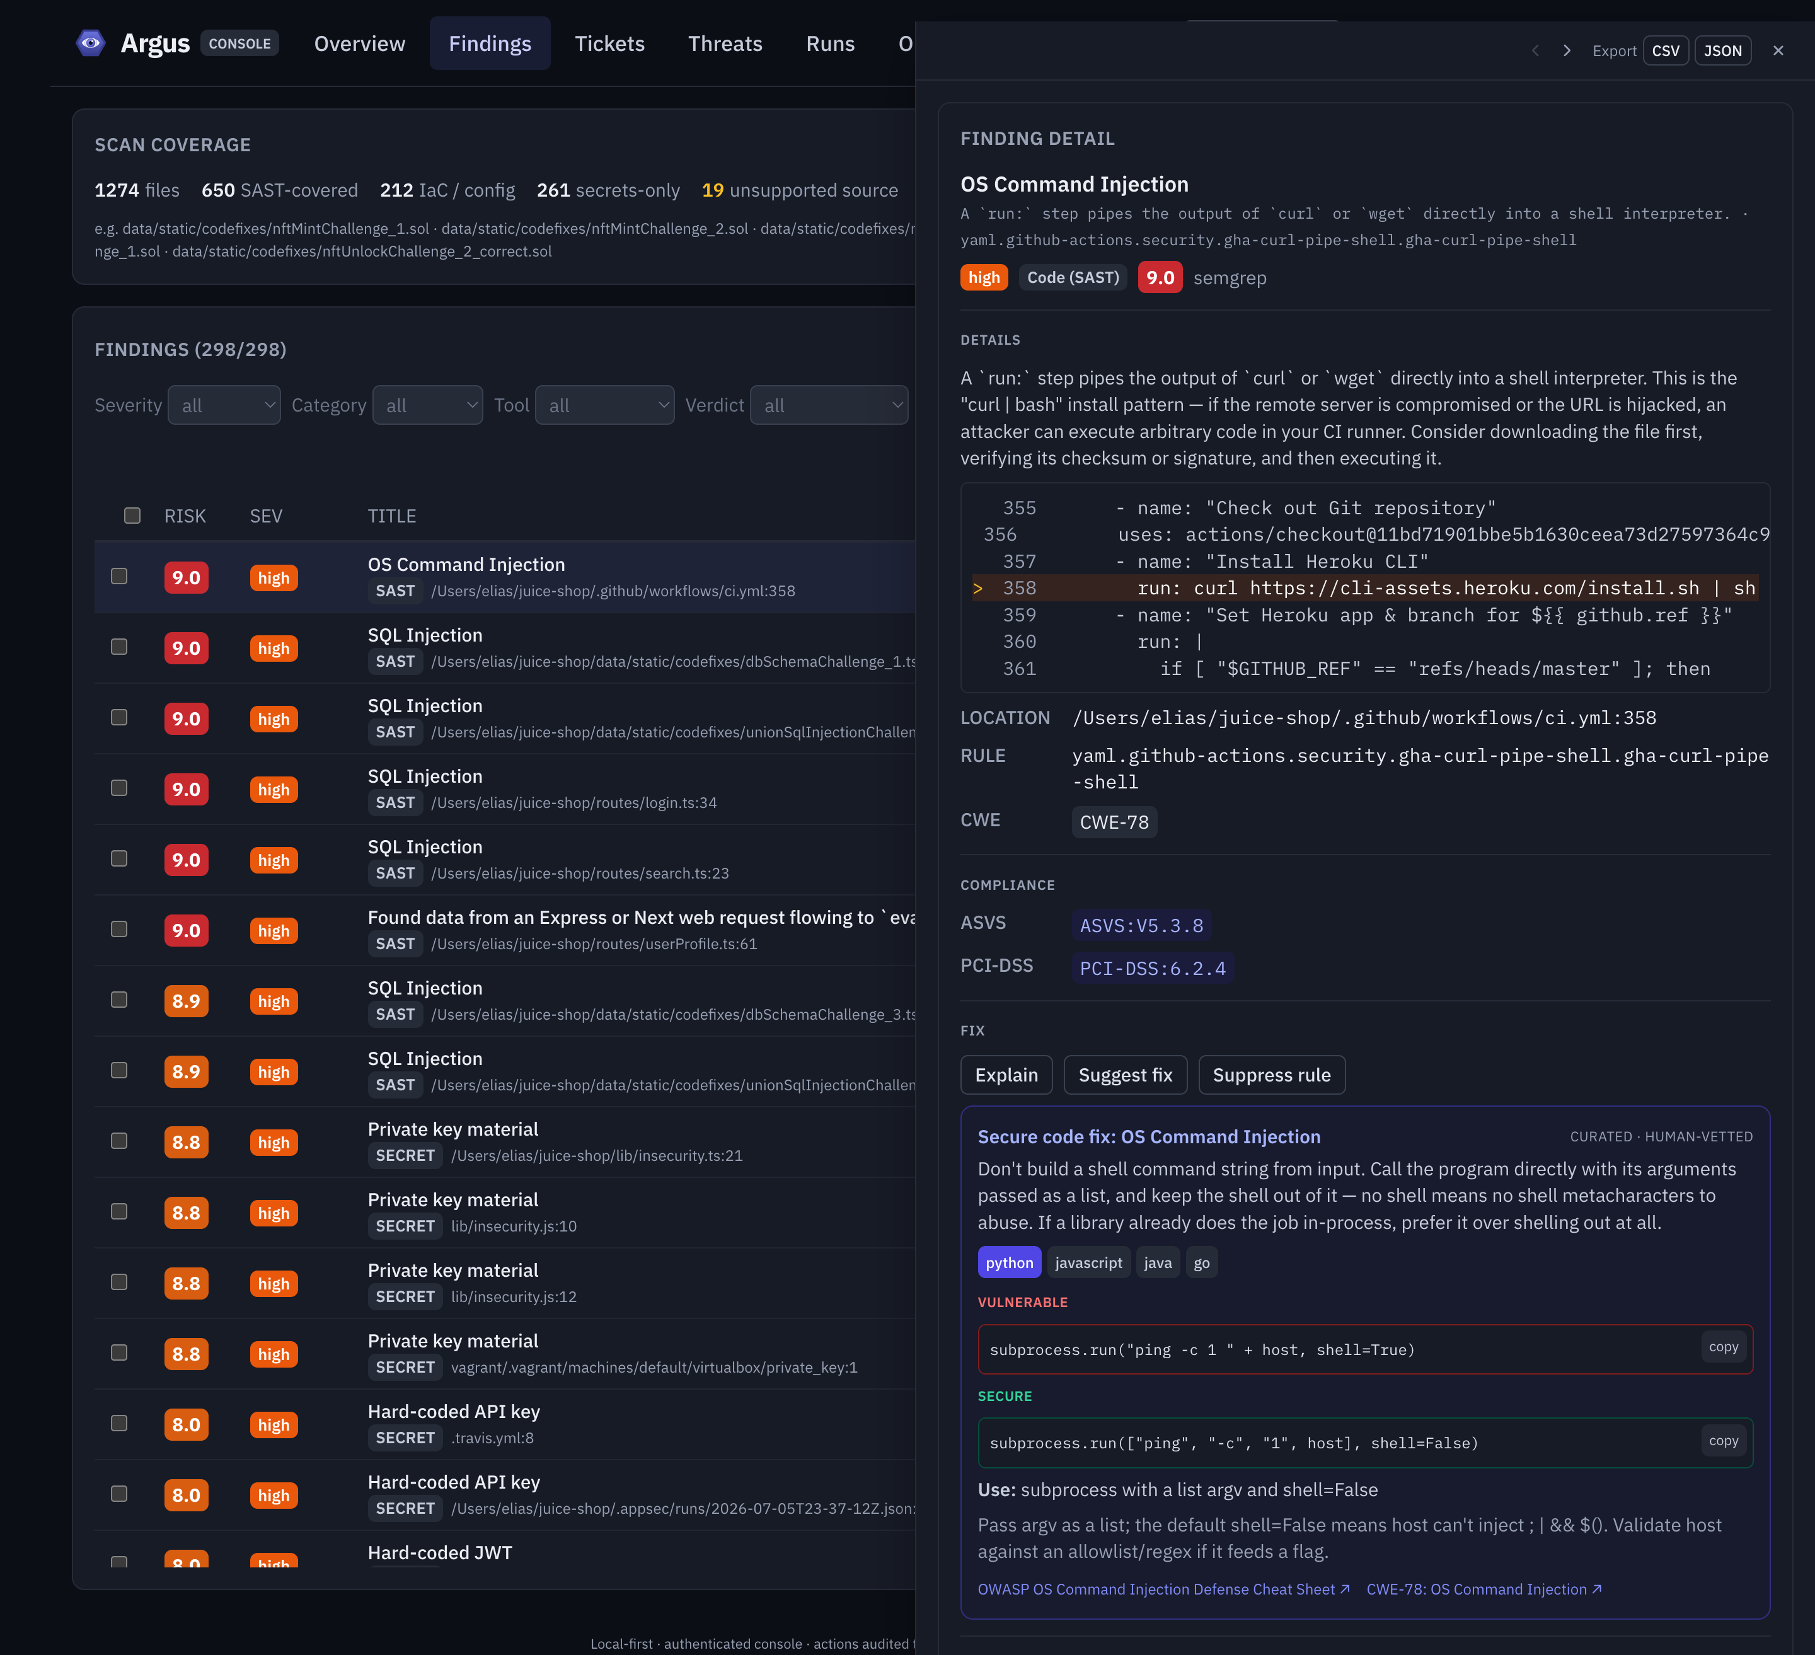
Task: Check the userProfile.ts eval finding checkbox
Action: point(119,929)
